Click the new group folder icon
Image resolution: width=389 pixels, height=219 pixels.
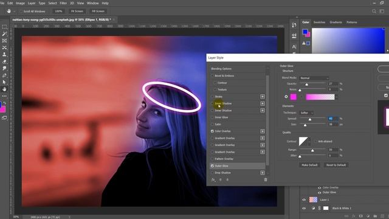375,217
